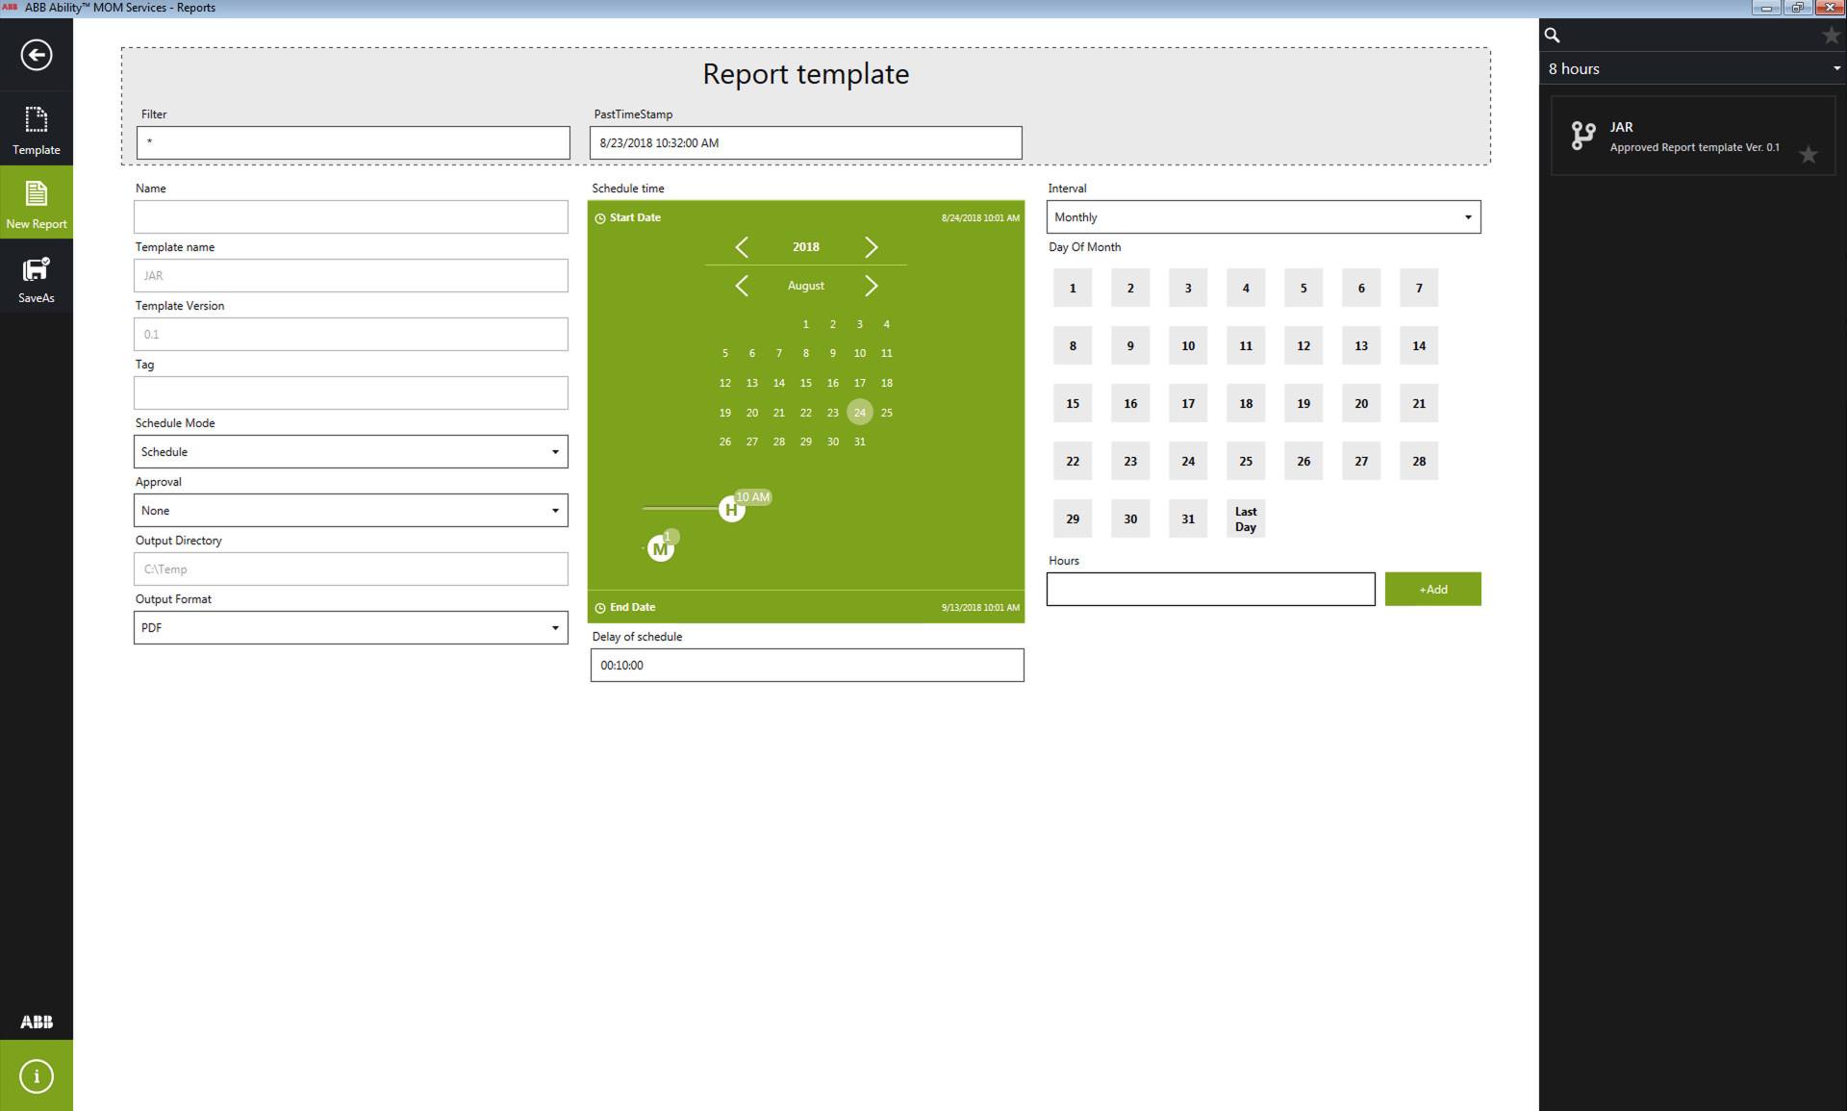Select August 30 in the calendar
This screenshot has width=1847, height=1111.
833,442
